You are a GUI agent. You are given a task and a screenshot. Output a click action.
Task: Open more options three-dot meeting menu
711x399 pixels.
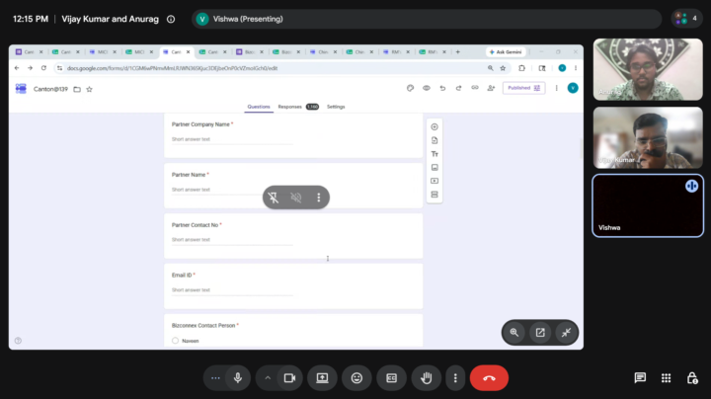[455, 378]
